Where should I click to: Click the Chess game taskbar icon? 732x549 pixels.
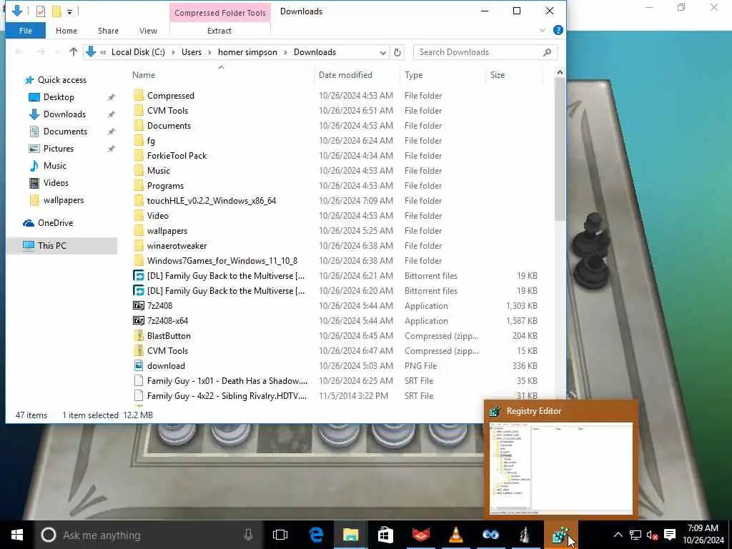(x=525, y=535)
